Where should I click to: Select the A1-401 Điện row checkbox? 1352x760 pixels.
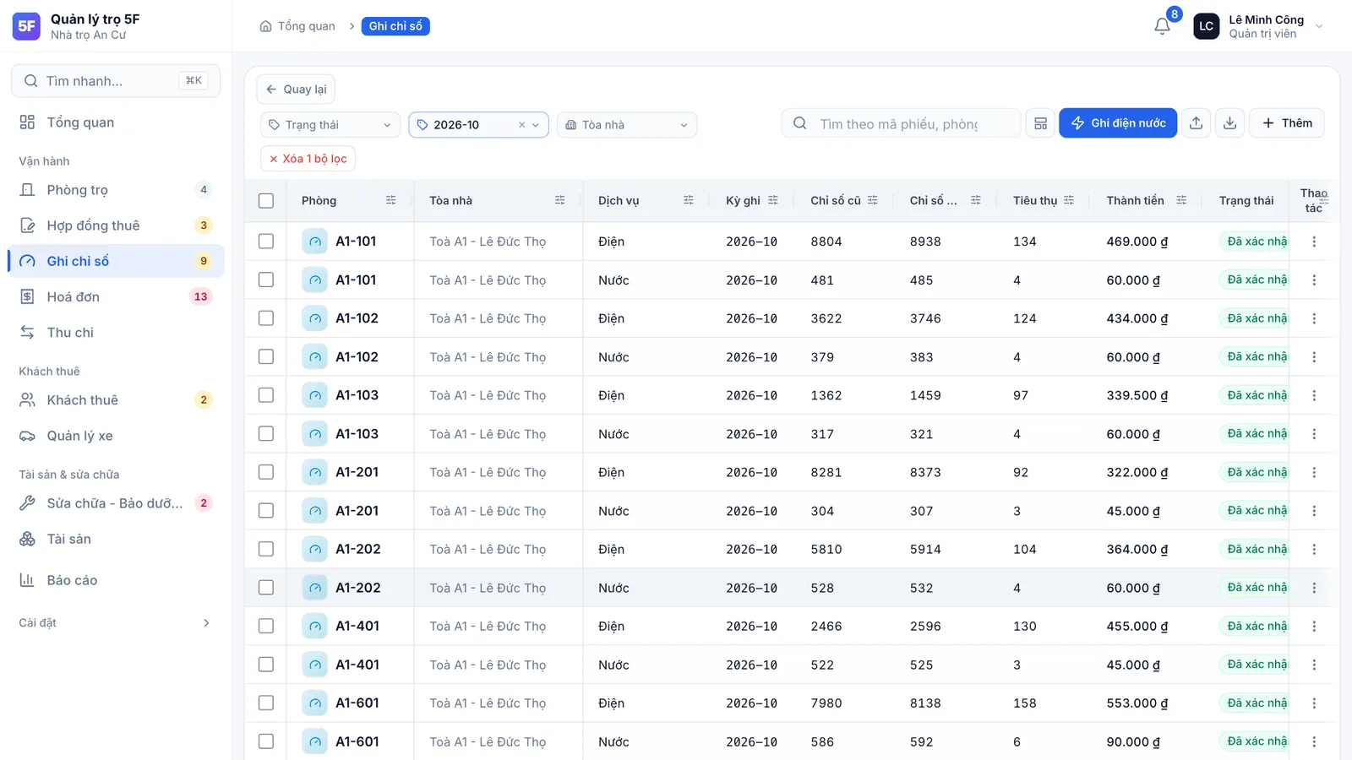point(266,626)
